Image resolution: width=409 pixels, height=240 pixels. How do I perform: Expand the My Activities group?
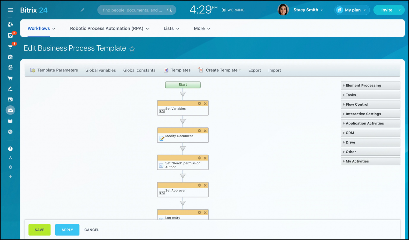(371, 161)
